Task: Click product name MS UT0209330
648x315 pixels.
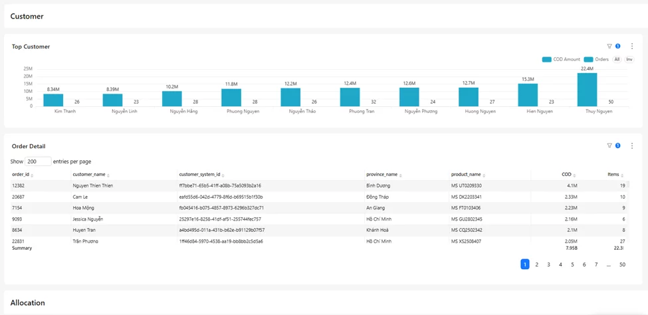Action: [467, 186]
